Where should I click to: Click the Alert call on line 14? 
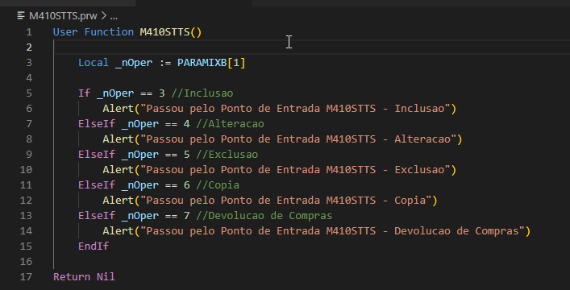[x=119, y=230]
